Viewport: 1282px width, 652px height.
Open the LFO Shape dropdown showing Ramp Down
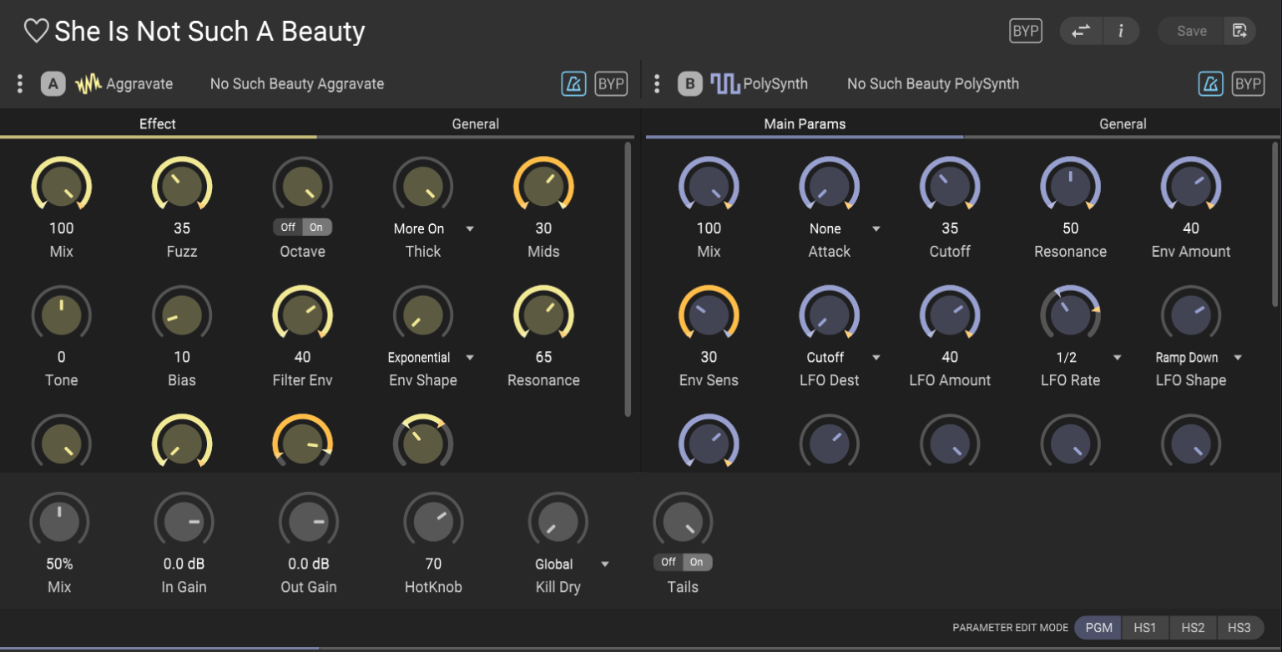pyautogui.click(x=1199, y=357)
